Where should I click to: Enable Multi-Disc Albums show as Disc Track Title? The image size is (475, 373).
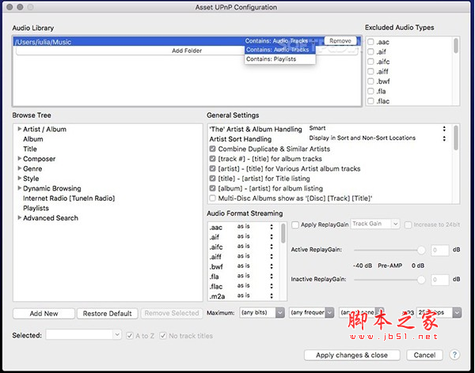point(213,198)
